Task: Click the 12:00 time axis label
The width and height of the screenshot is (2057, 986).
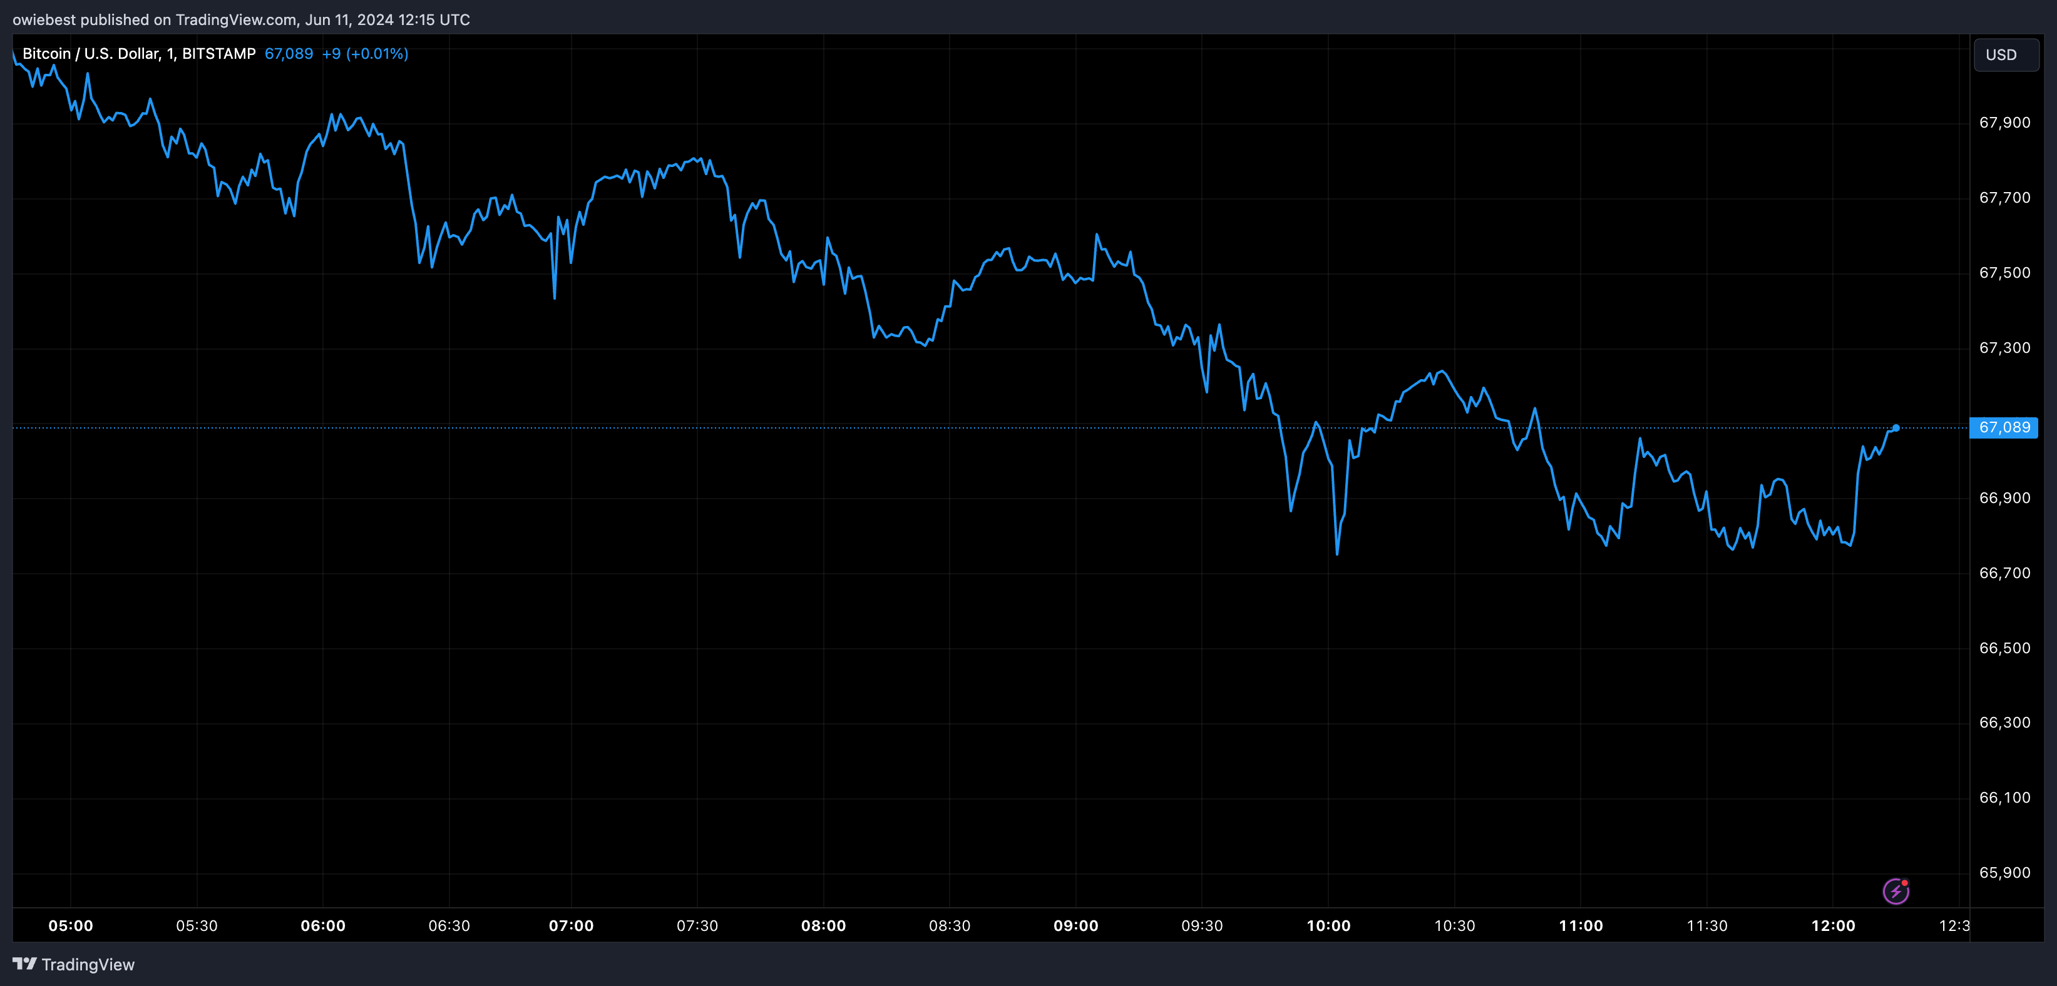Action: (1833, 925)
